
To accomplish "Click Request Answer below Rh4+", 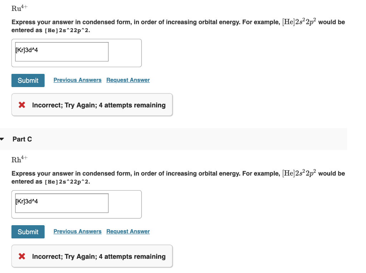I will tap(128, 231).
